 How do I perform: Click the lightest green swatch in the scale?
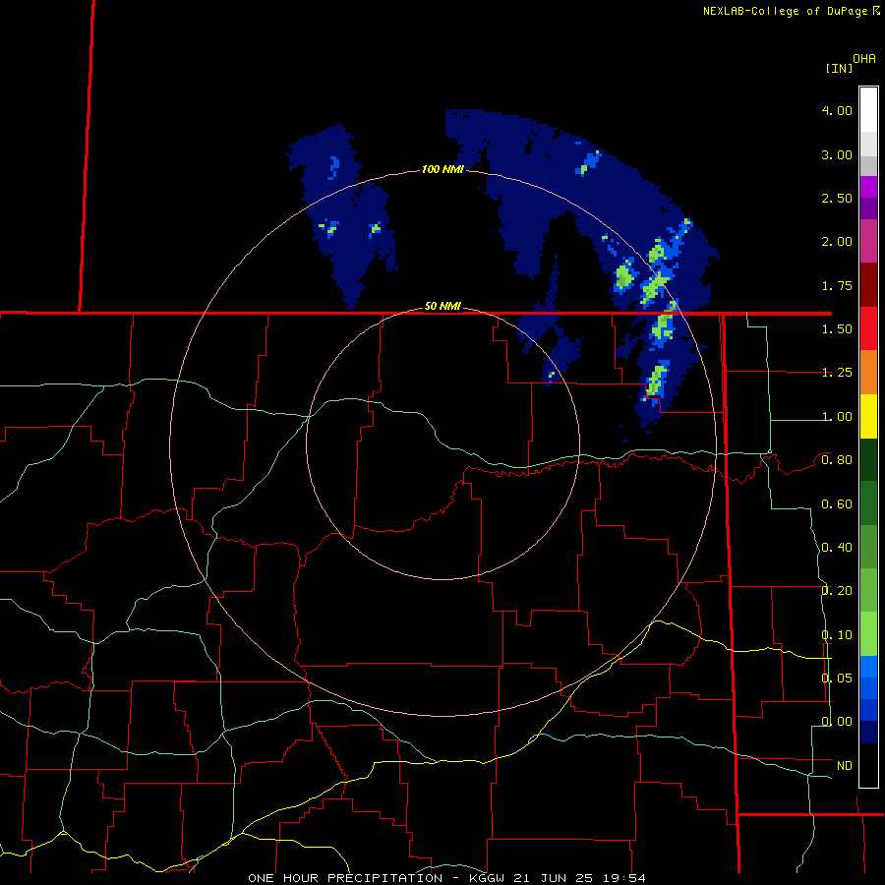tap(868, 633)
